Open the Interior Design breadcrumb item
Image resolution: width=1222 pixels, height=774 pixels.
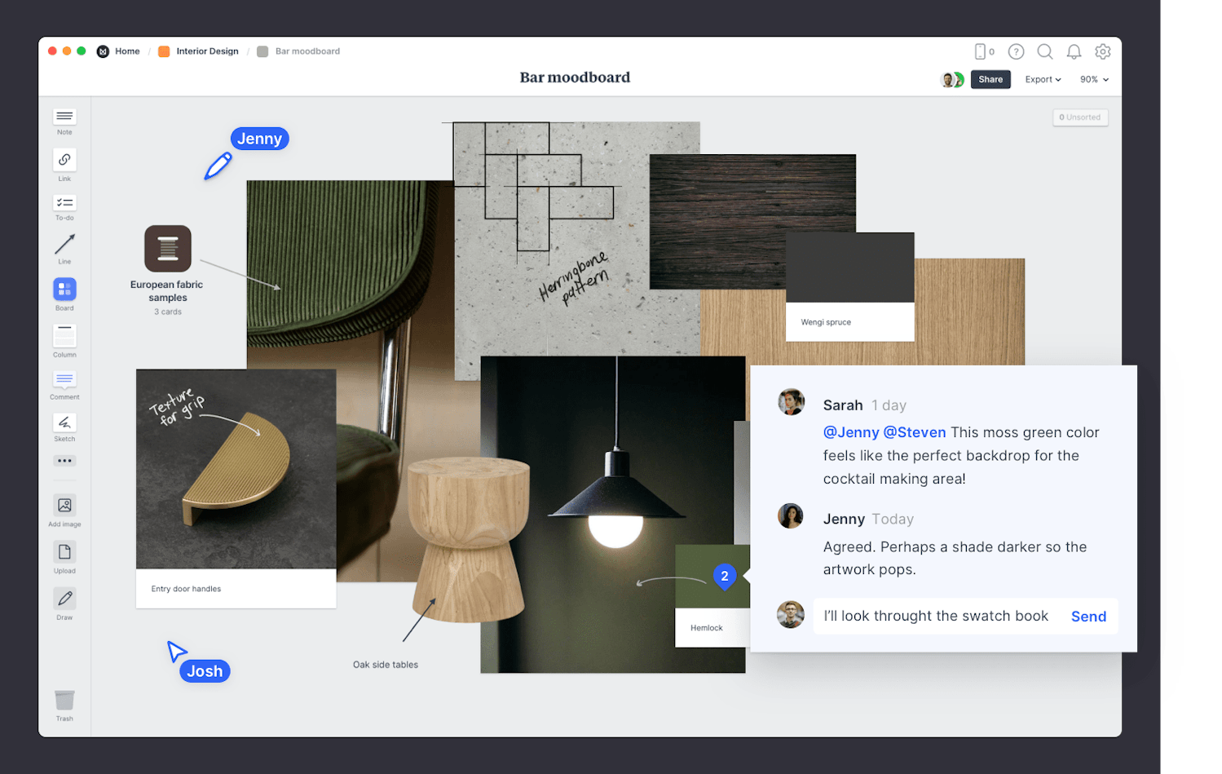point(207,51)
